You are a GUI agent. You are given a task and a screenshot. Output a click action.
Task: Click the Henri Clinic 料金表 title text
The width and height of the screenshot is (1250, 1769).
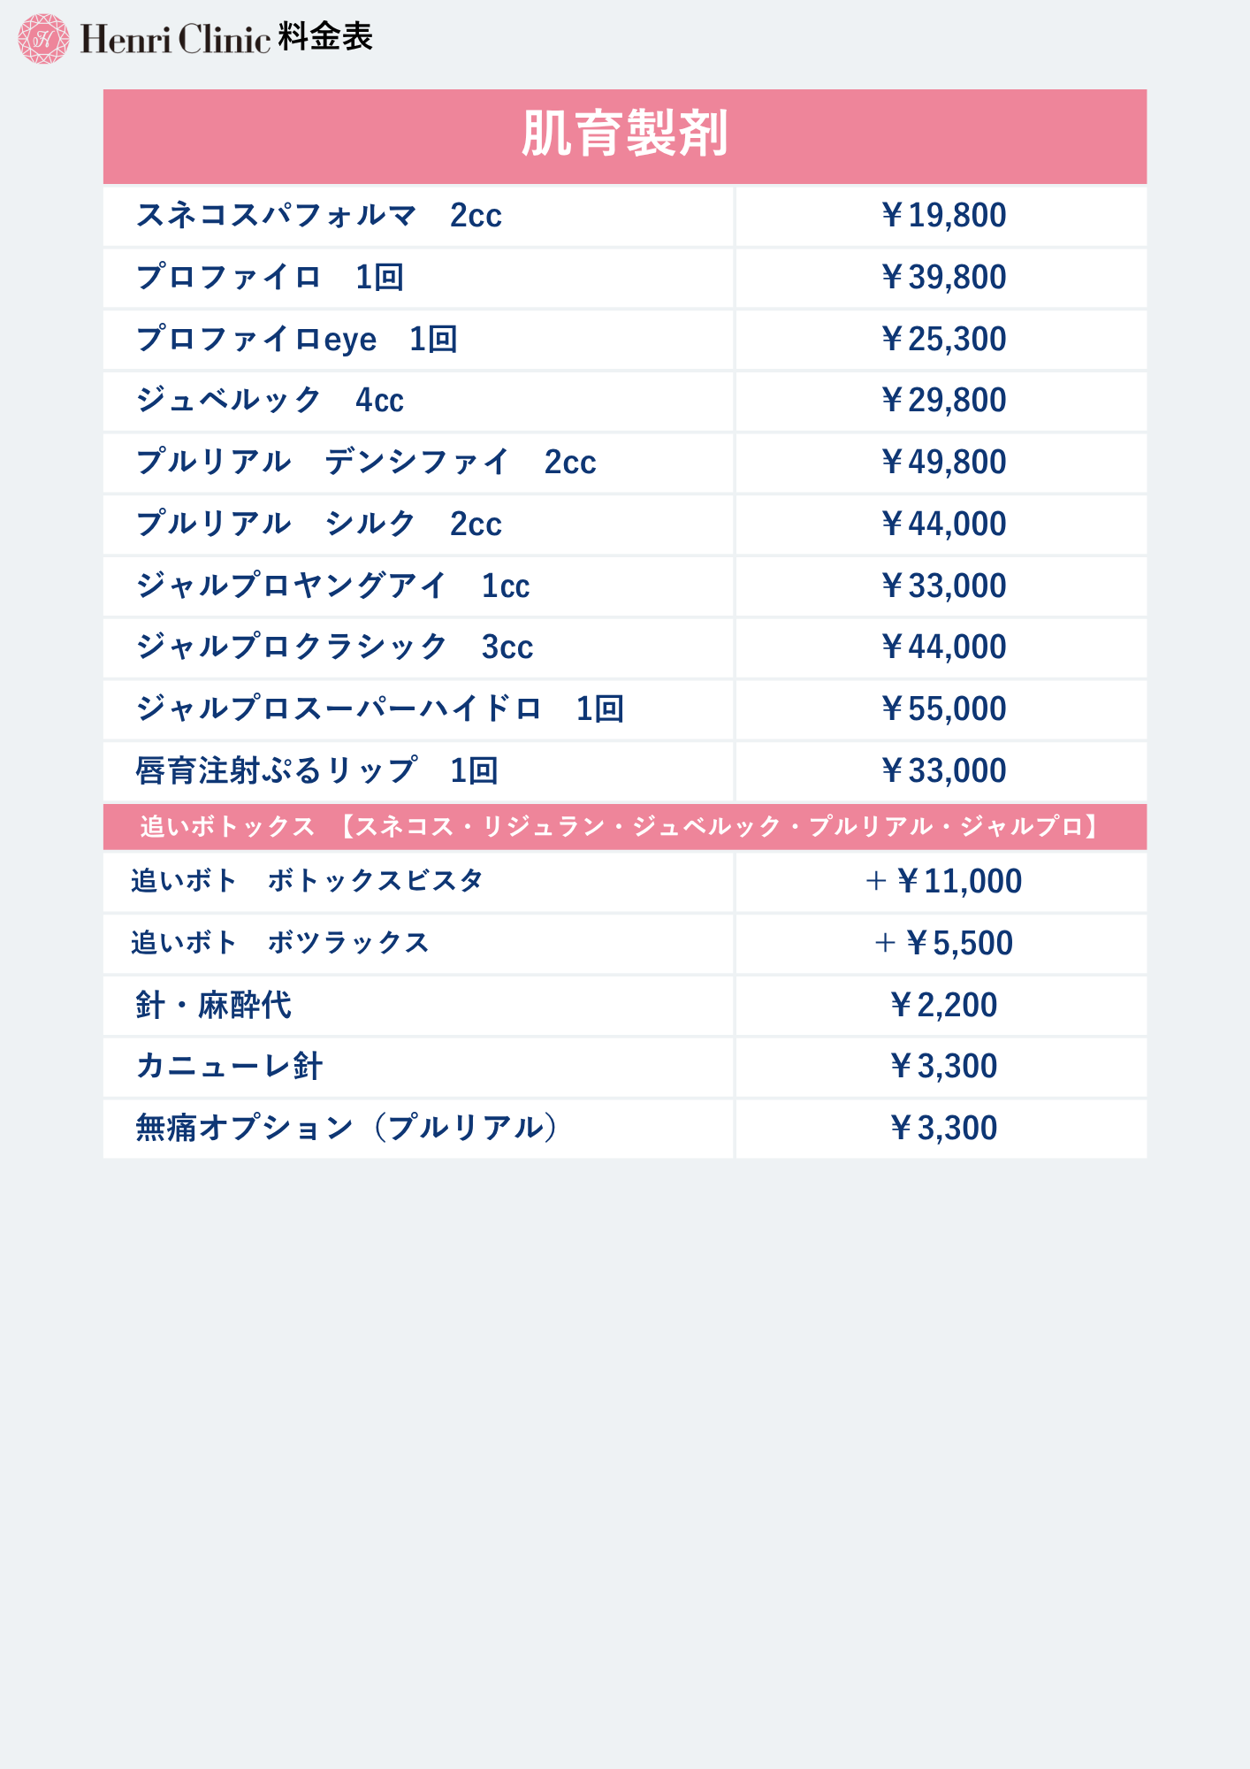pos(227,38)
